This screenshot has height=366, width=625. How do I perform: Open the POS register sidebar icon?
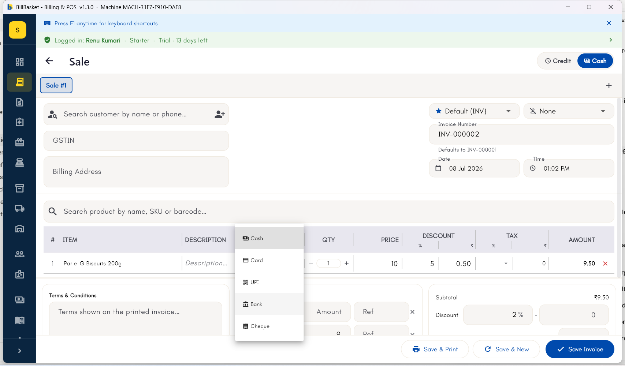pos(19,163)
